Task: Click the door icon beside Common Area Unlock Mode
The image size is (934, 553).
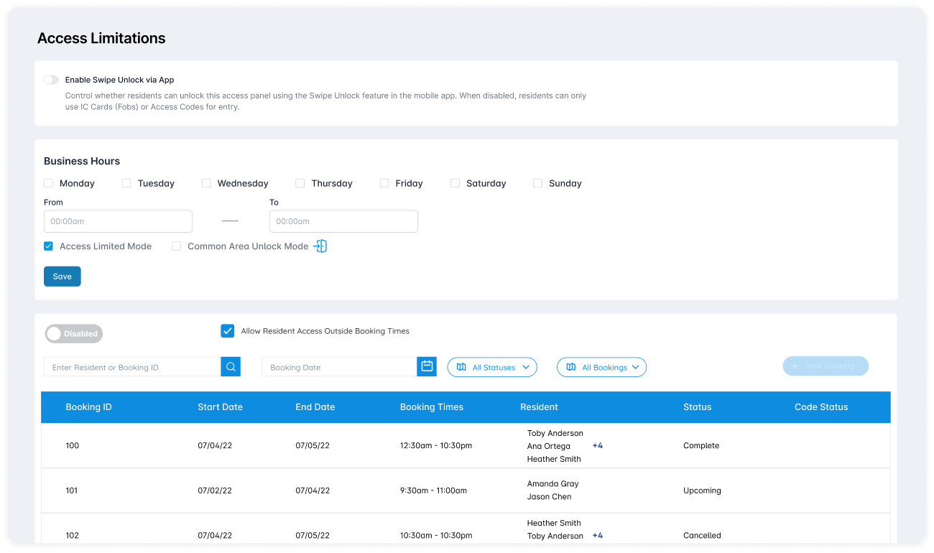Action: point(320,246)
